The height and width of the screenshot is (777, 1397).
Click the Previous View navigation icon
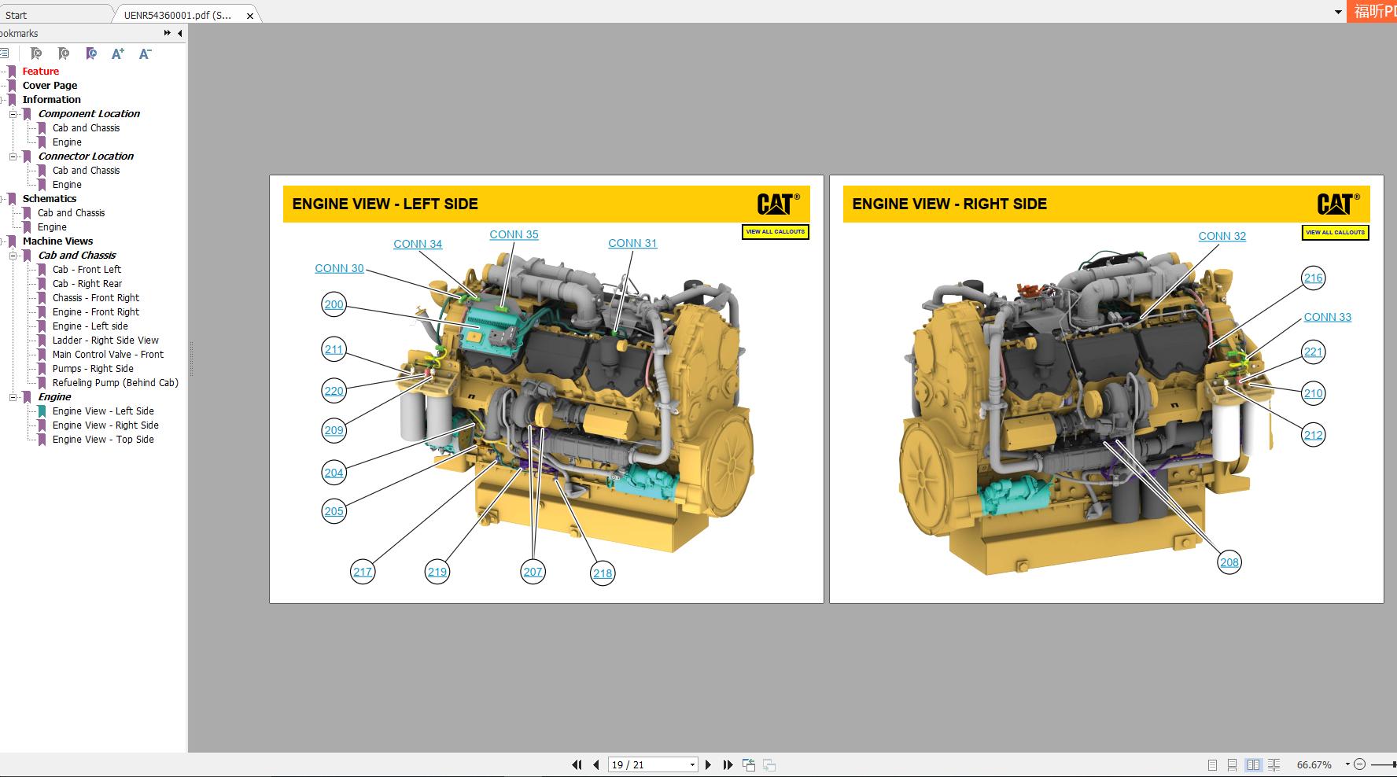[x=749, y=764]
